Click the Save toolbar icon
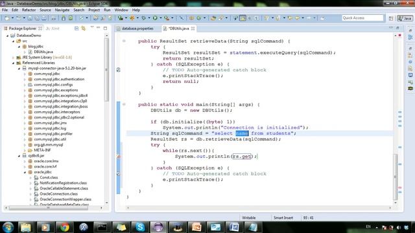This screenshot has height=233, width=415. [x=30, y=18]
